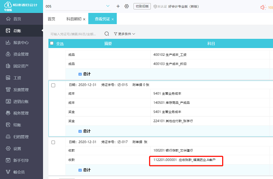273x179 pixels.
Task: Click the 总计 icon under 记-017 voucher
Action: [80, 170]
